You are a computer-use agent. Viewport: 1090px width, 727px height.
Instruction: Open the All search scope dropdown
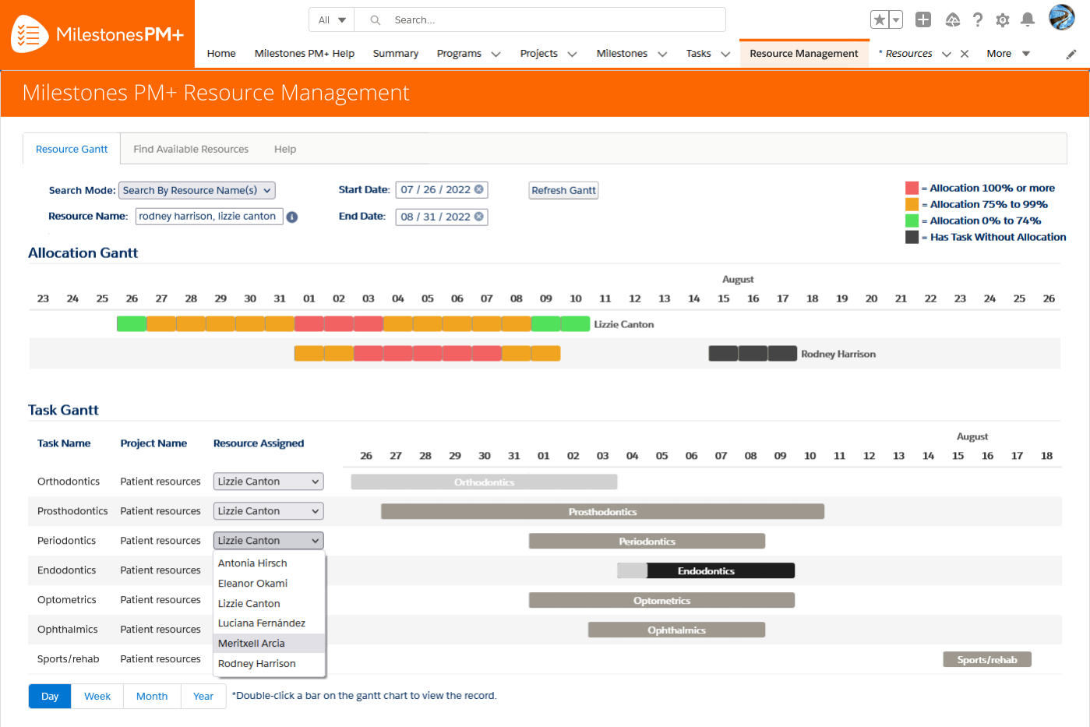point(331,19)
